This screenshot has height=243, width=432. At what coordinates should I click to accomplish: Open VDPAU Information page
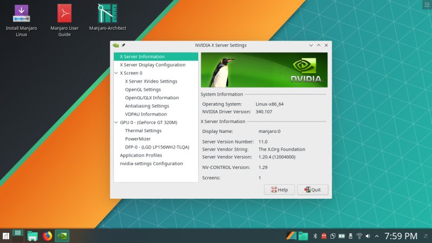point(146,114)
